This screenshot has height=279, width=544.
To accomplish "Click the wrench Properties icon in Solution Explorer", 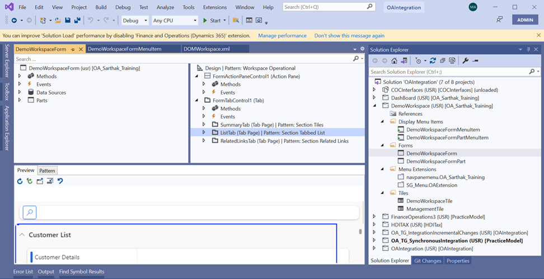I will pyautogui.click(x=466, y=60).
